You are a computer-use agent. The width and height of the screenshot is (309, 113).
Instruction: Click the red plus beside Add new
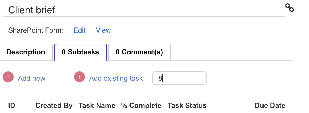coord(8,77)
